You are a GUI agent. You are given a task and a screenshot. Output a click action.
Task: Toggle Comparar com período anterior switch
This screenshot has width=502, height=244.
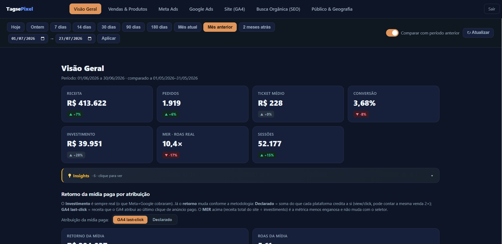[392, 33]
